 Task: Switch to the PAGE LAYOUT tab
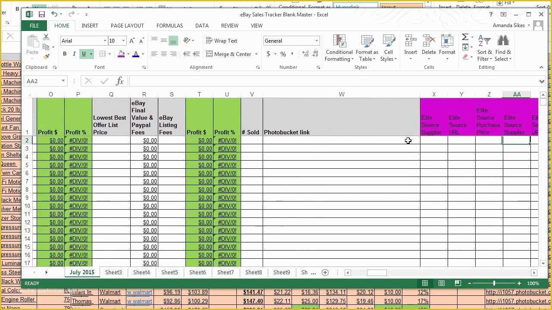click(127, 26)
